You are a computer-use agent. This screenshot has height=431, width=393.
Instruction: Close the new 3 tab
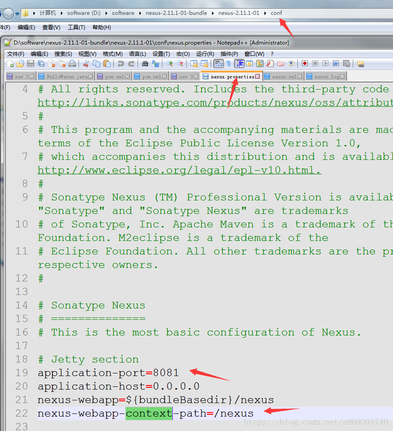pos(196,77)
